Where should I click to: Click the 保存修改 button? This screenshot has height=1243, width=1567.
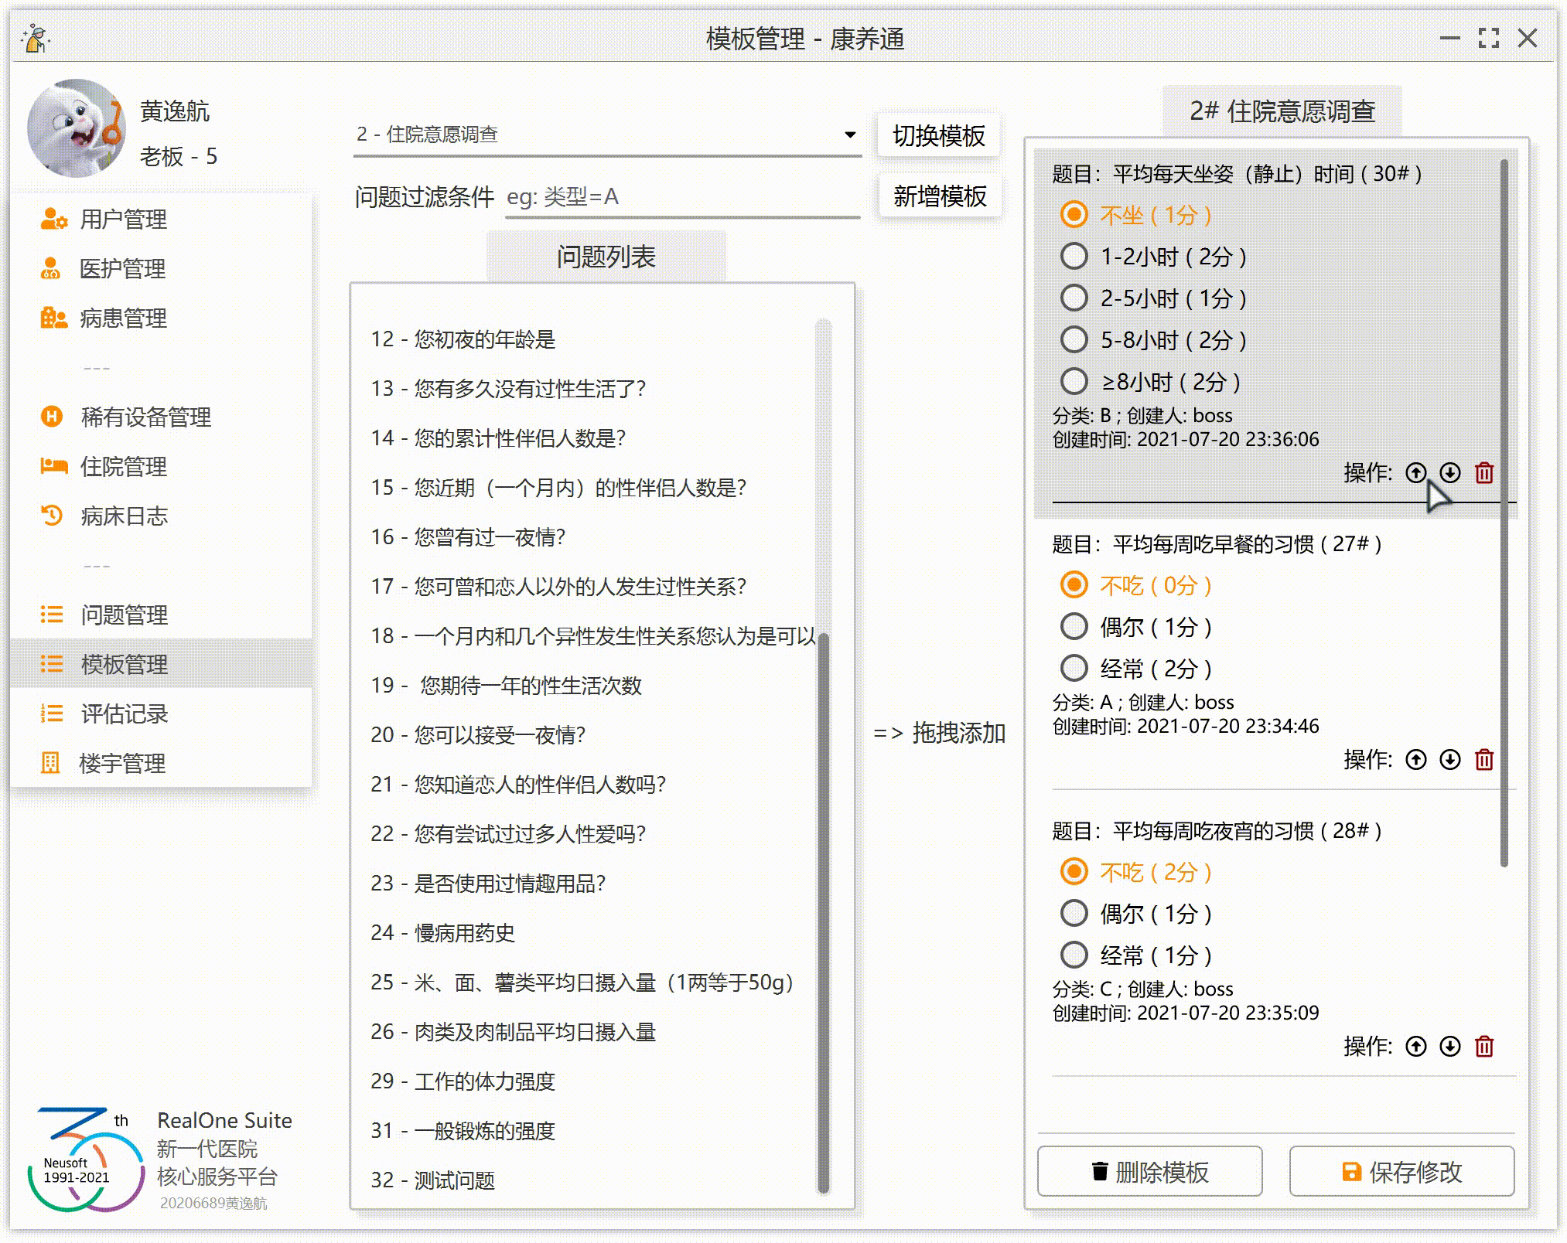[1401, 1172]
